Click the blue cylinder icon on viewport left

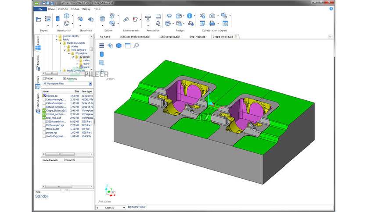coord(101,54)
